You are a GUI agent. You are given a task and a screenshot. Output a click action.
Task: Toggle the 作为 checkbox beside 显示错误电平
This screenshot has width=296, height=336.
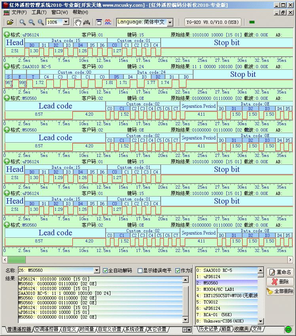coord(178,271)
